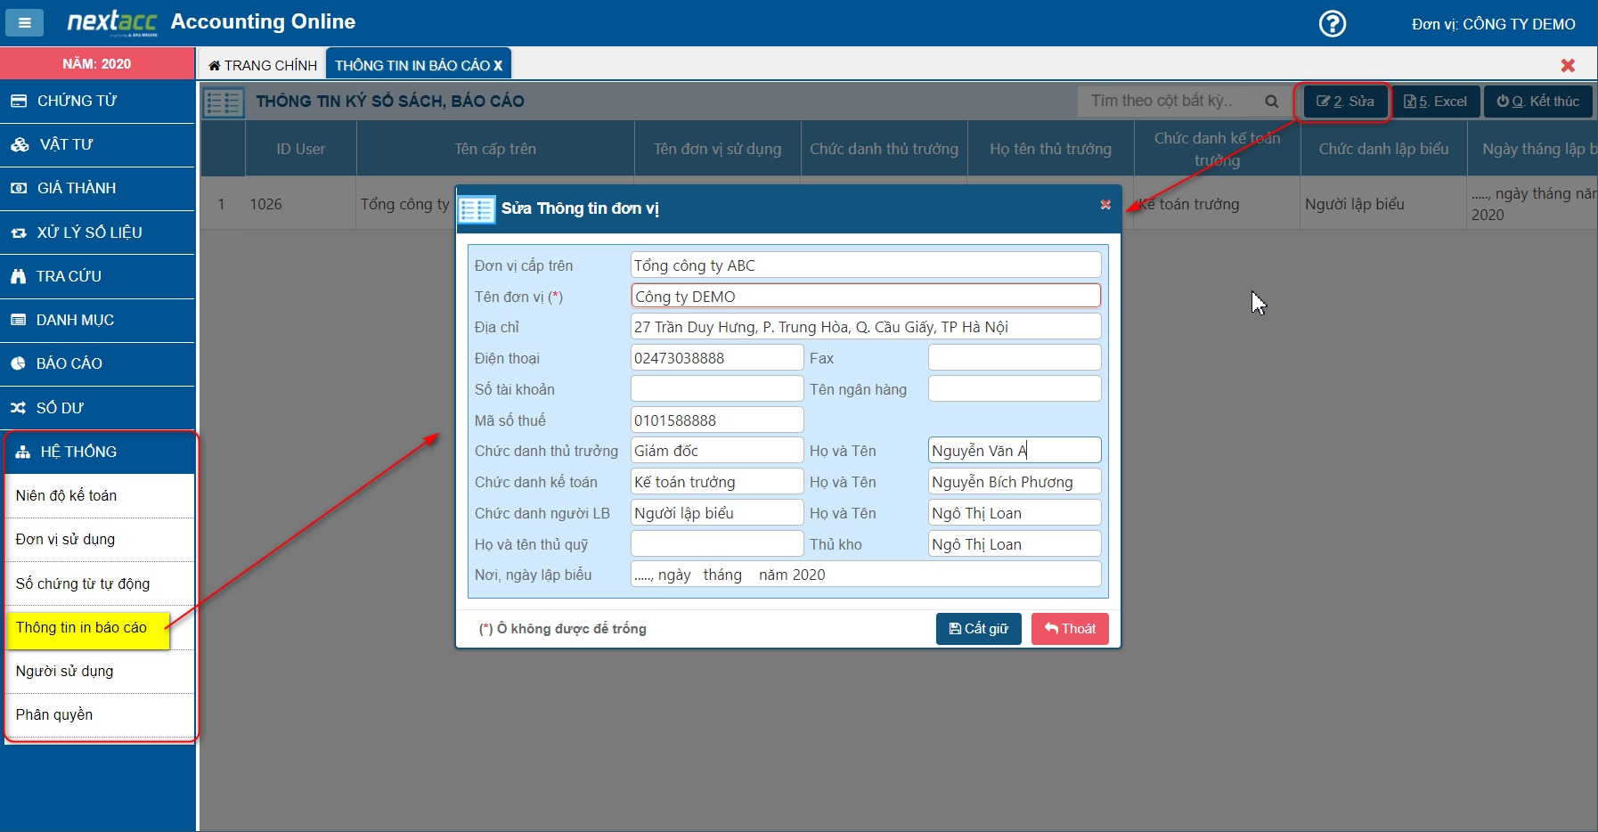The width and height of the screenshot is (1598, 832).
Task: Click the Q. Kết thúc button
Action: [x=1537, y=102]
